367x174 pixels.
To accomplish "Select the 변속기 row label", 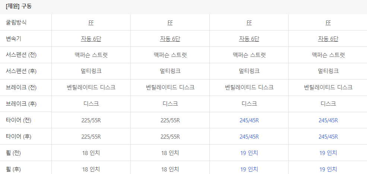I will pos(13,39).
